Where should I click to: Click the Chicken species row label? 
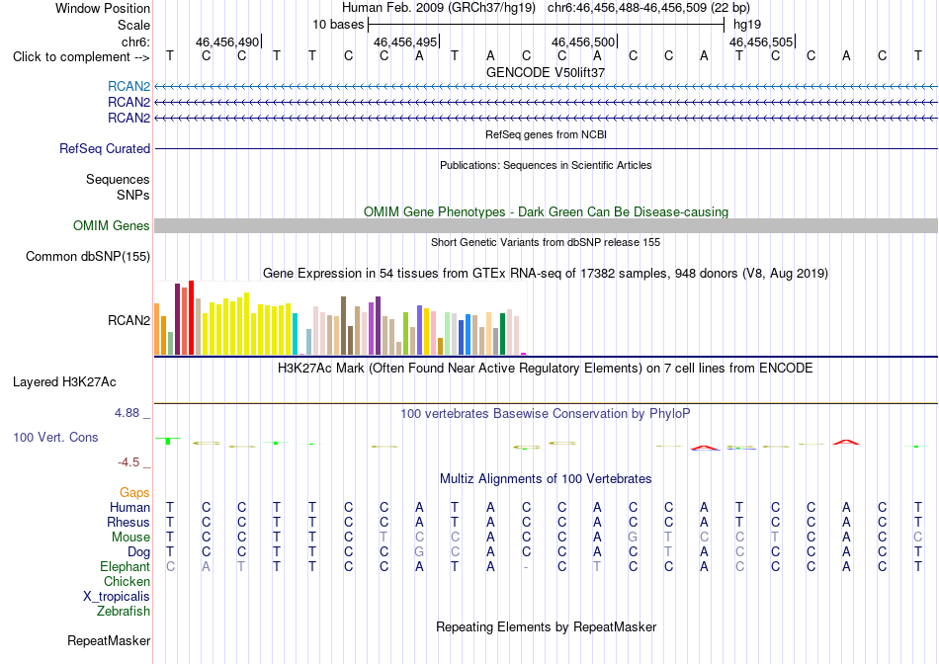(x=127, y=581)
